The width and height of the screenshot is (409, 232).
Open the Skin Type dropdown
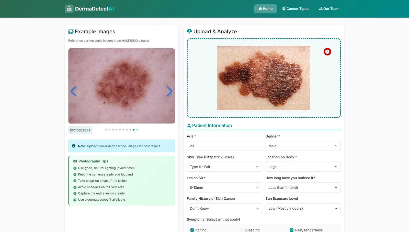click(224, 167)
